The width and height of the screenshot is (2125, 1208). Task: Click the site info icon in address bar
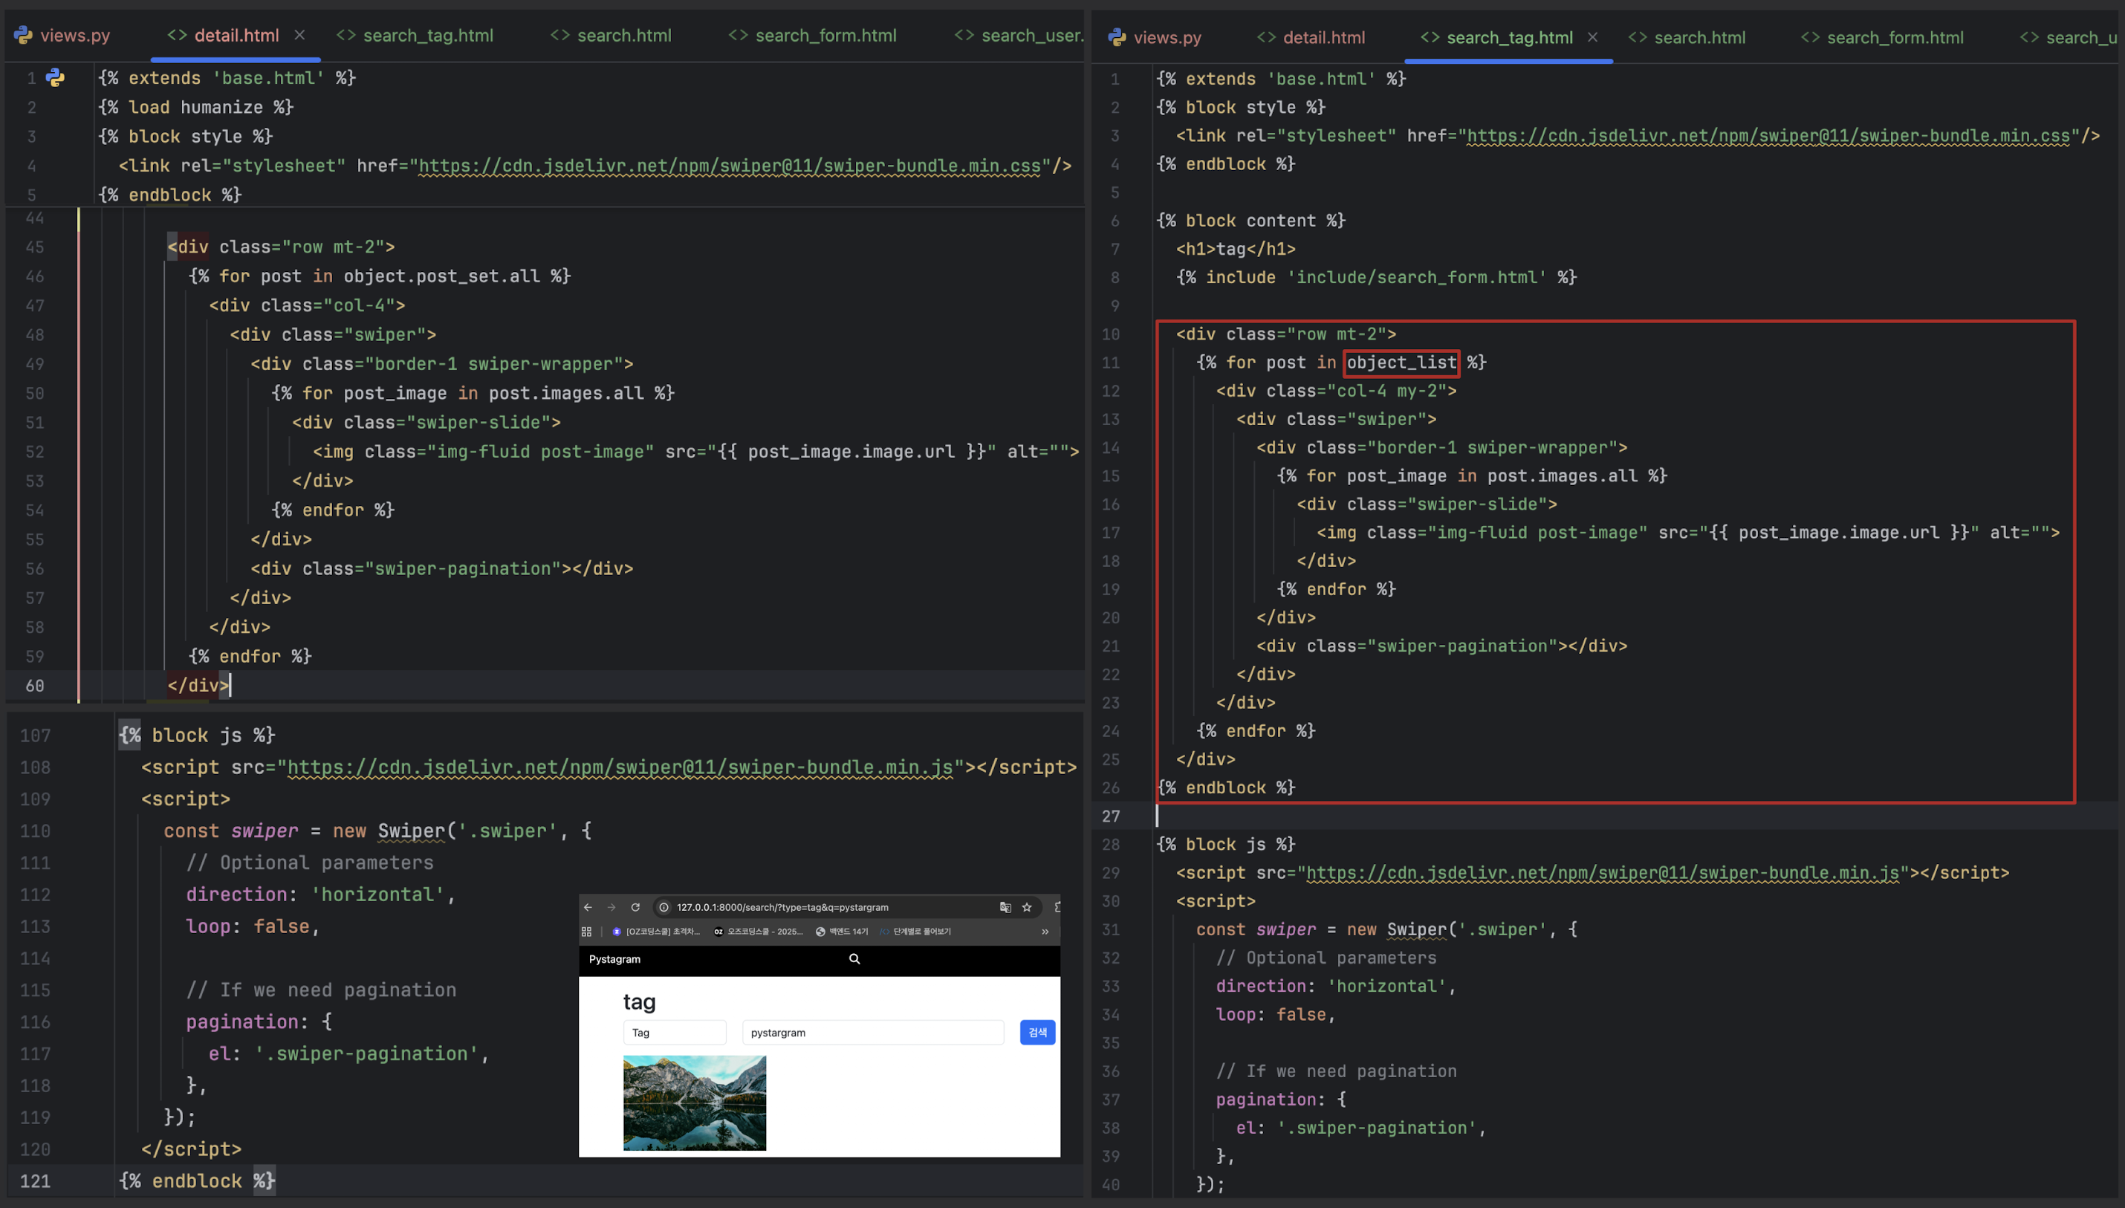[664, 907]
